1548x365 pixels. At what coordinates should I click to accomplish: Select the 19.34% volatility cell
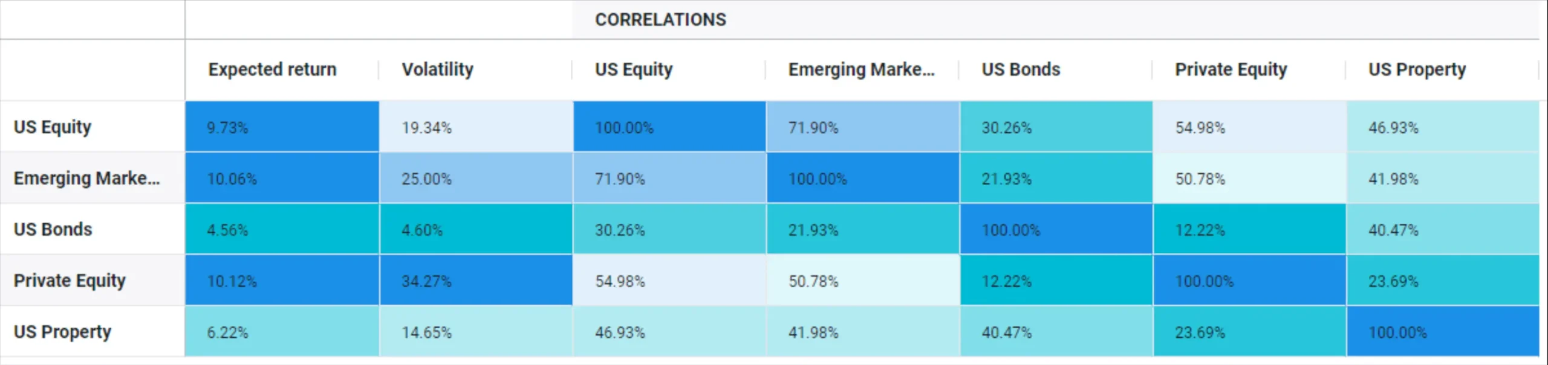(475, 127)
